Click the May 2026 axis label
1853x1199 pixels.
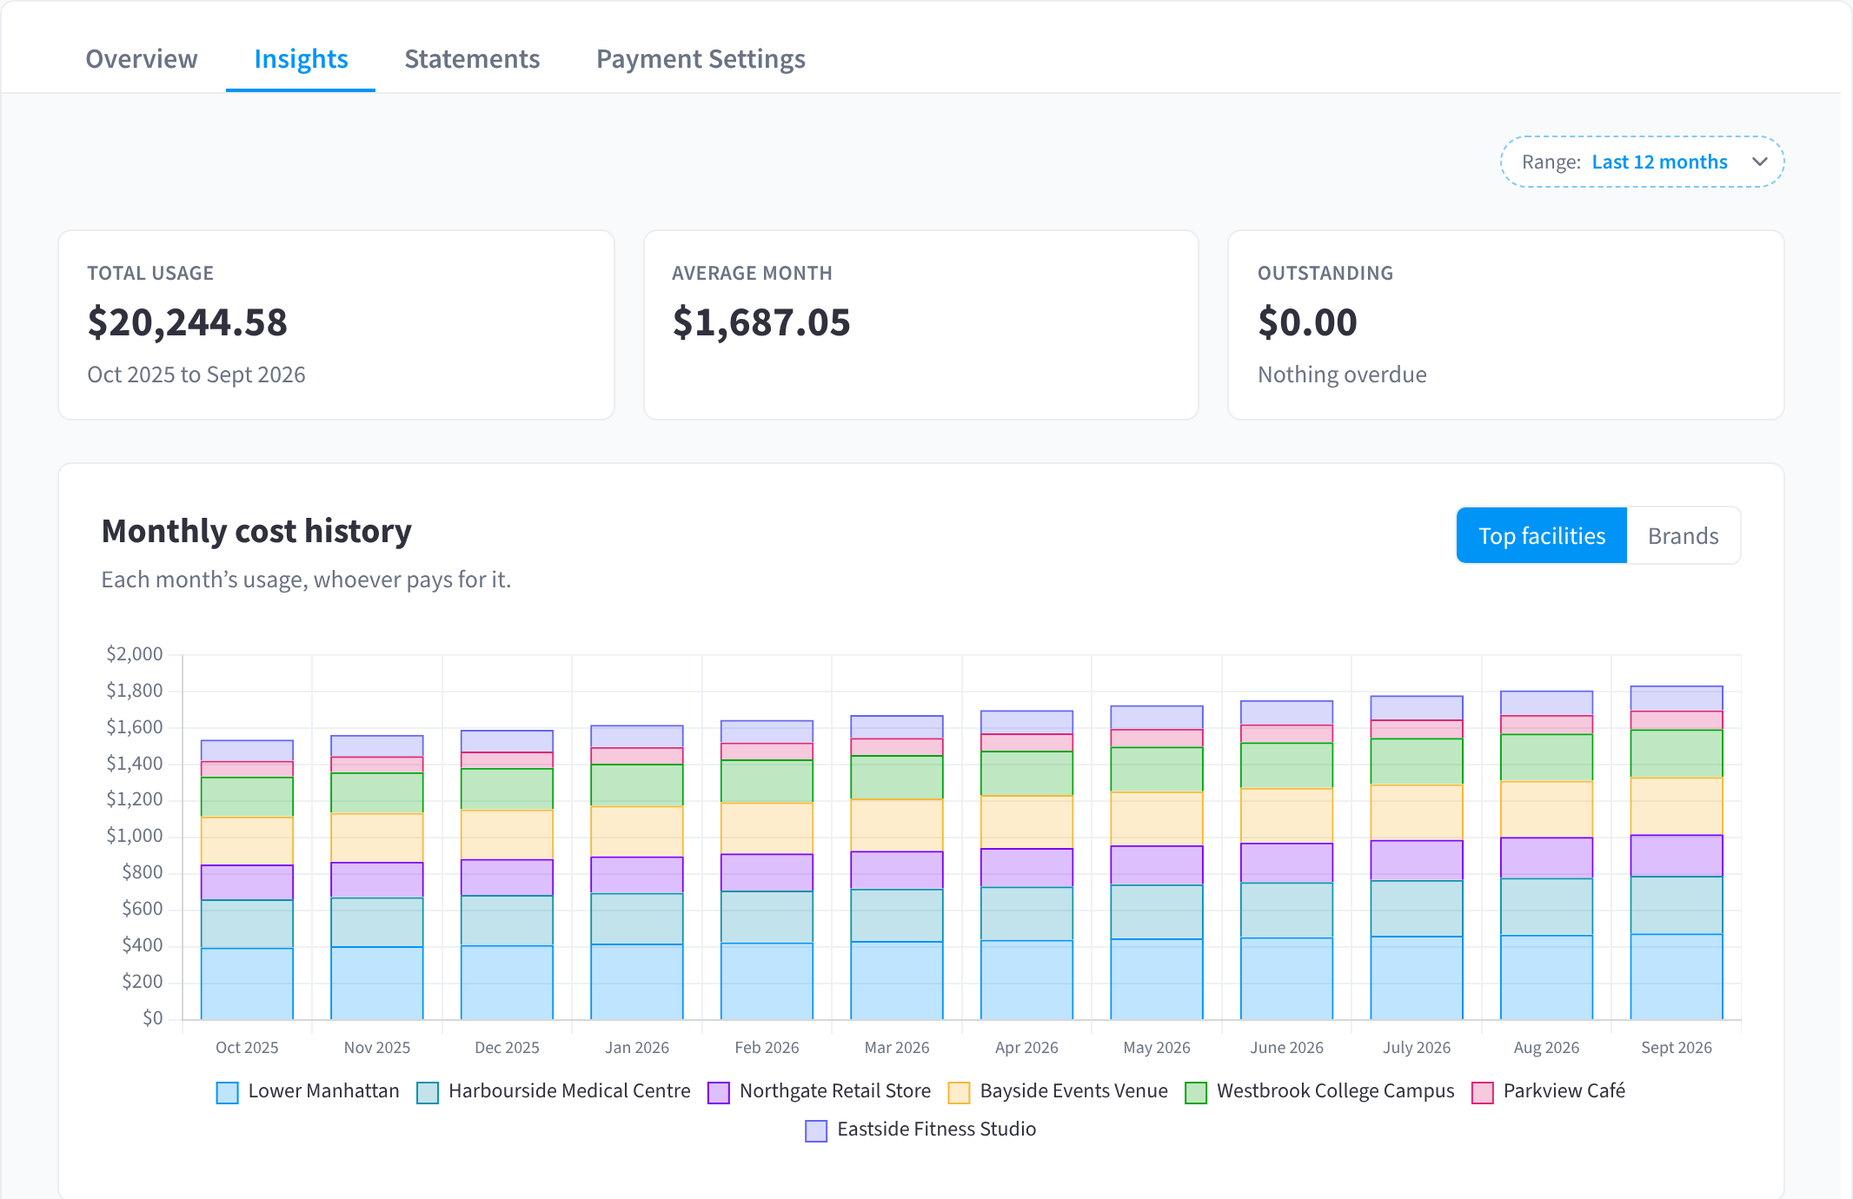click(x=1157, y=1047)
